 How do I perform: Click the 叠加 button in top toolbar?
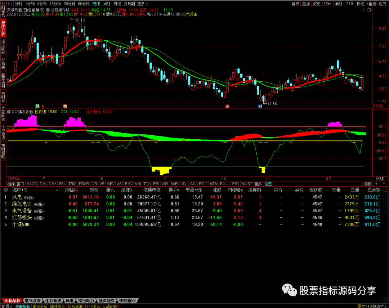pos(306,4)
